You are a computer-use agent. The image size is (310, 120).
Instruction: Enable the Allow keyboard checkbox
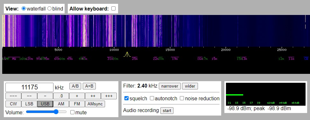114,9
